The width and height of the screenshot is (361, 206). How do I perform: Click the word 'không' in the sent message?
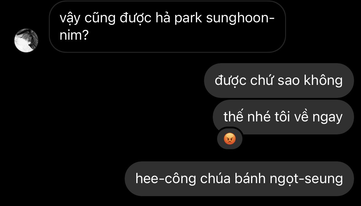click(x=323, y=81)
